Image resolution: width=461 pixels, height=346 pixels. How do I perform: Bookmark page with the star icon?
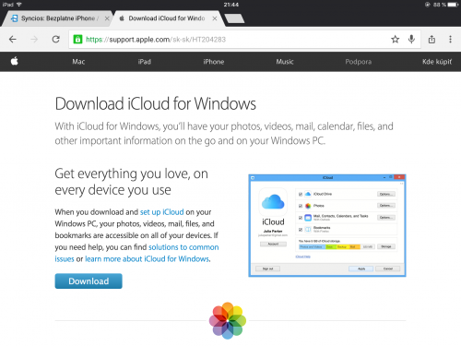(395, 39)
